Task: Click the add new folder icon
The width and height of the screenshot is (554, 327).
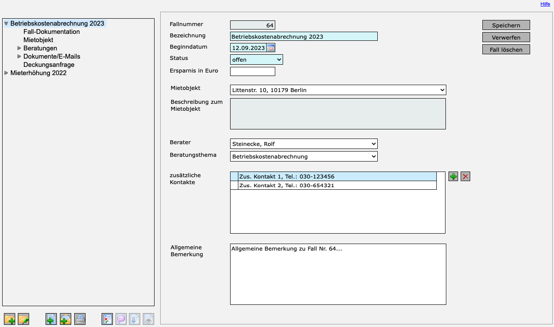Action: tap(10, 319)
